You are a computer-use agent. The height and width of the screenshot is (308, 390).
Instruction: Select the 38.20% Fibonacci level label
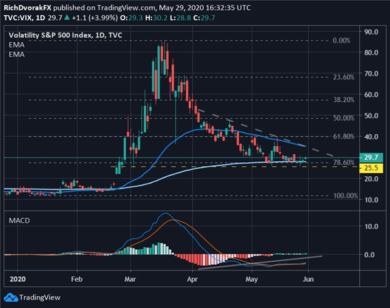tap(344, 100)
